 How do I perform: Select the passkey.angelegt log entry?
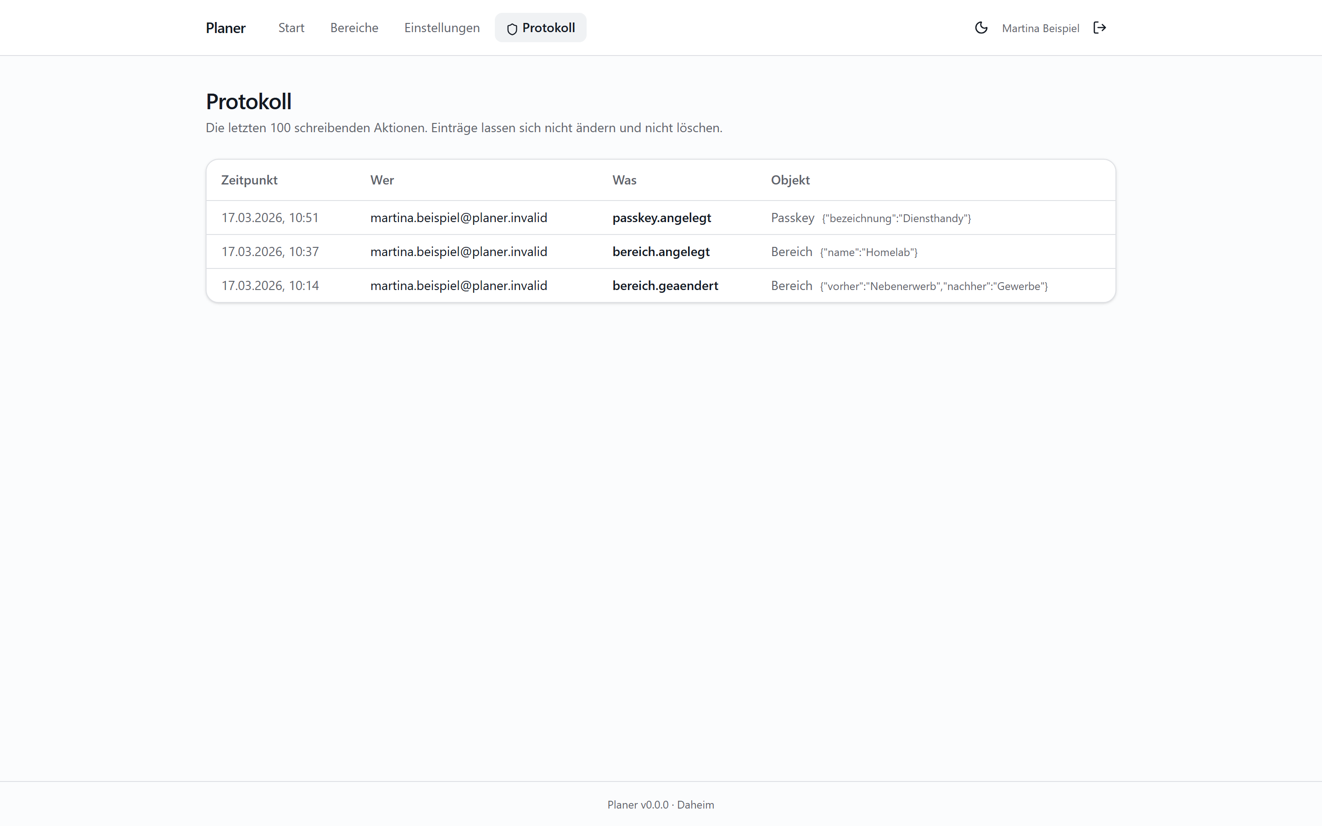[x=661, y=218]
